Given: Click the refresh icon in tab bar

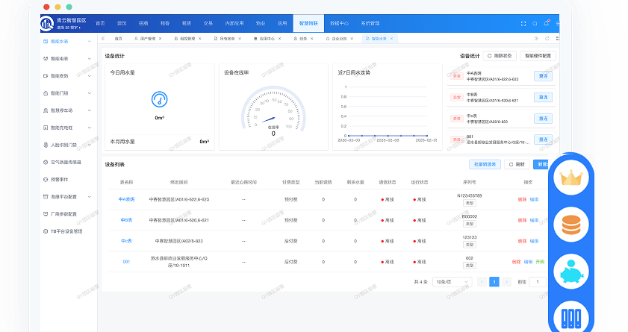Looking at the screenshot, I should 547,38.
